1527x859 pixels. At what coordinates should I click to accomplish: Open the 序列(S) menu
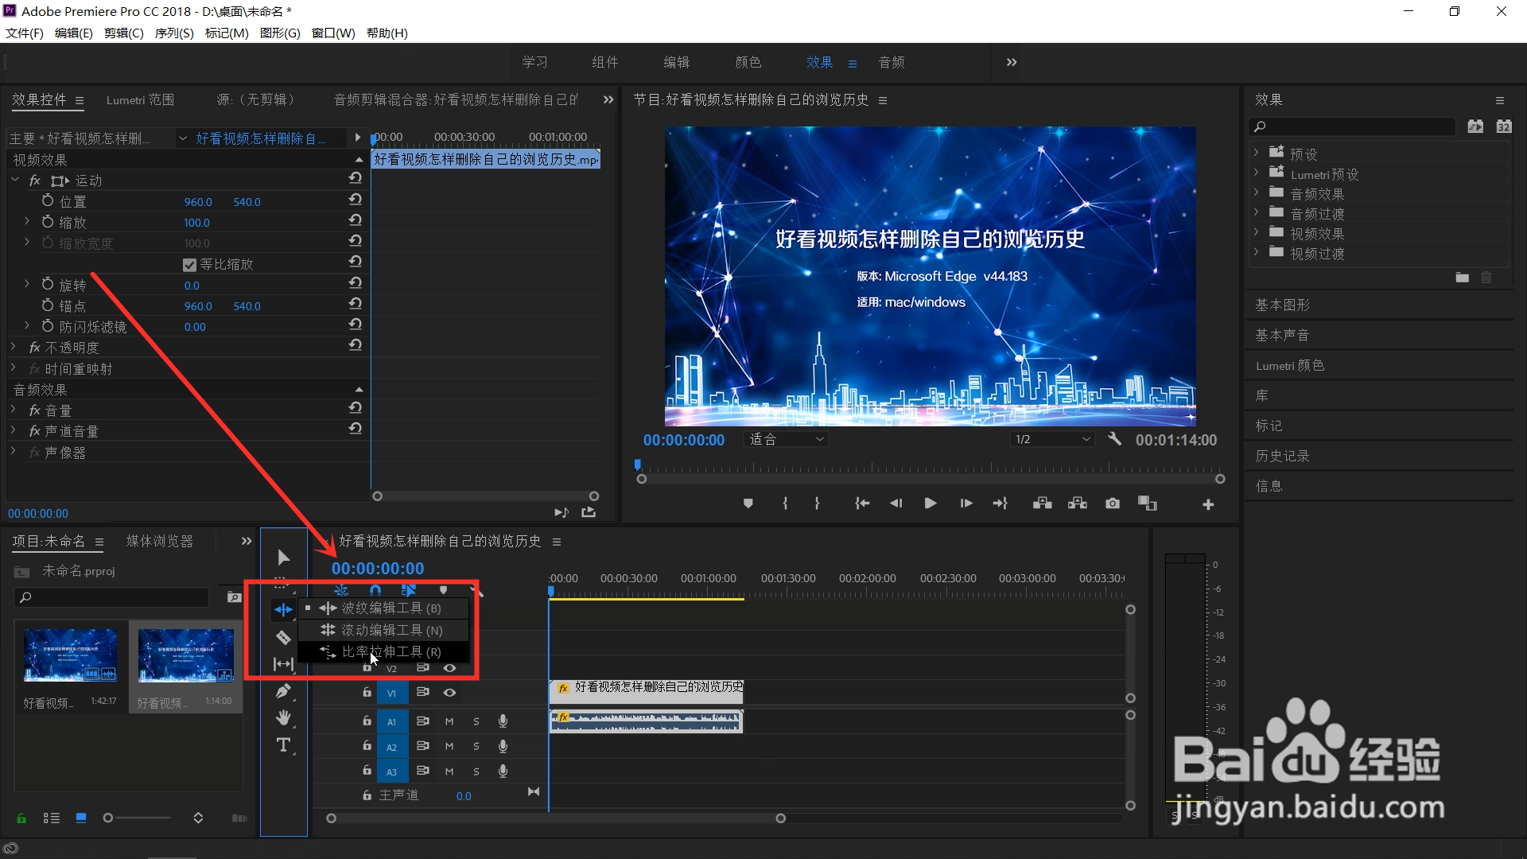coord(174,33)
